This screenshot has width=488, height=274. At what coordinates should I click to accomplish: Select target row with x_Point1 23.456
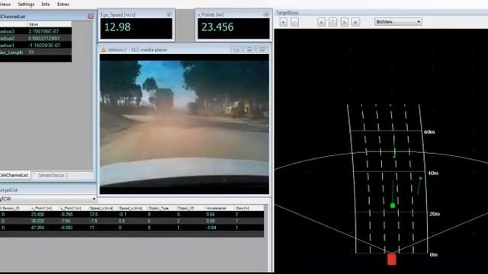click(132, 215)
